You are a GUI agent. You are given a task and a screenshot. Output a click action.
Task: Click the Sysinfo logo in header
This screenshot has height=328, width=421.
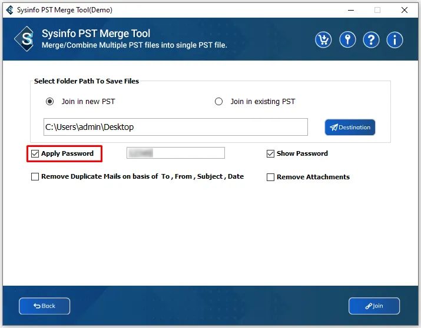[x=24, y=39]
